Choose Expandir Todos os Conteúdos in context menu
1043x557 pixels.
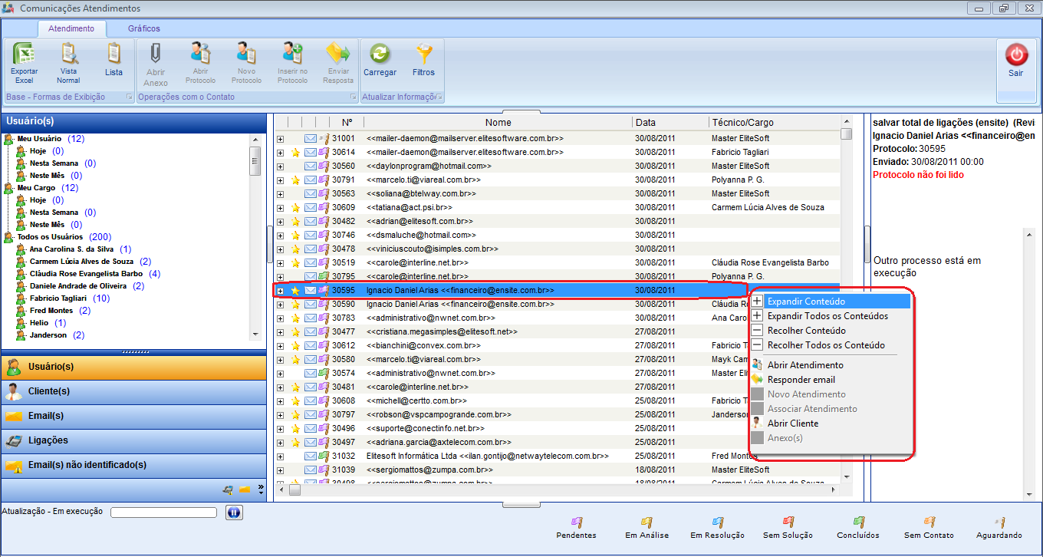[827, 316]
